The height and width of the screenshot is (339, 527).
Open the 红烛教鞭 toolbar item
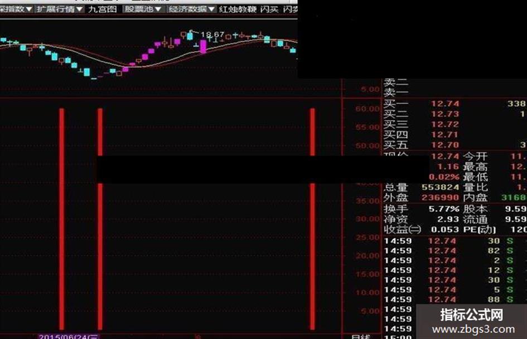238,9
